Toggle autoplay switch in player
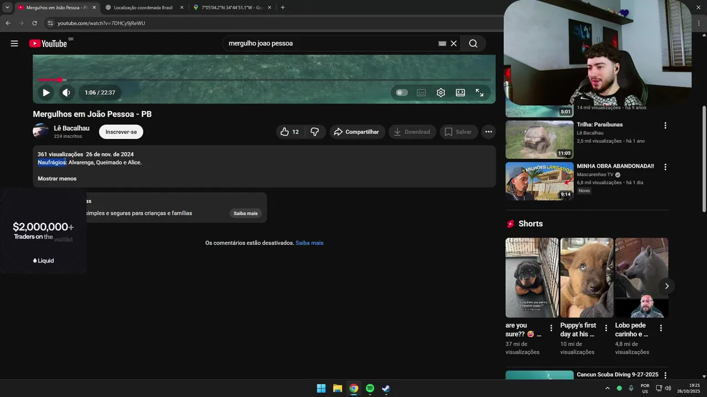The image size is (707, 397). pos(402,93)
